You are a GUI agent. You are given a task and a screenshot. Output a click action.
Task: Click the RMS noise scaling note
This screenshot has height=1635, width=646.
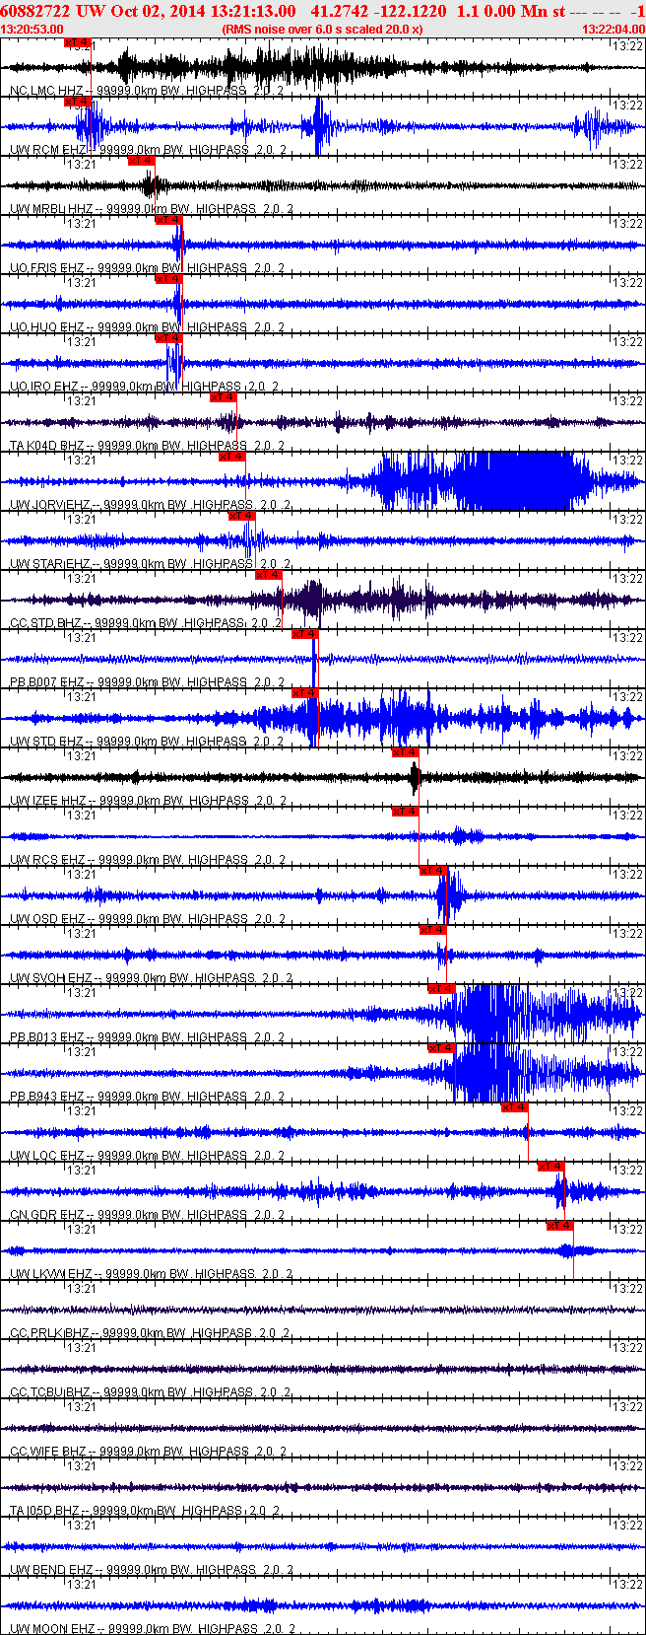pyautogui.click(x=323, y=30)
